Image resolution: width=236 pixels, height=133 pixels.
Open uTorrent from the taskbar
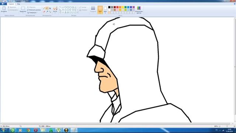tap(59, 130)
